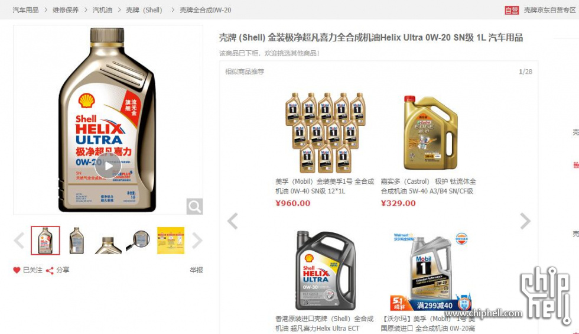Open the magnifier zoom icon on product image
Viewport: 579px width, 334px height.
[x=194, y=206]
